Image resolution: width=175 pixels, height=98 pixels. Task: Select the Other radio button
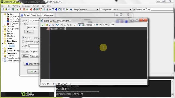pyautogui.click(x=103, y=25)
